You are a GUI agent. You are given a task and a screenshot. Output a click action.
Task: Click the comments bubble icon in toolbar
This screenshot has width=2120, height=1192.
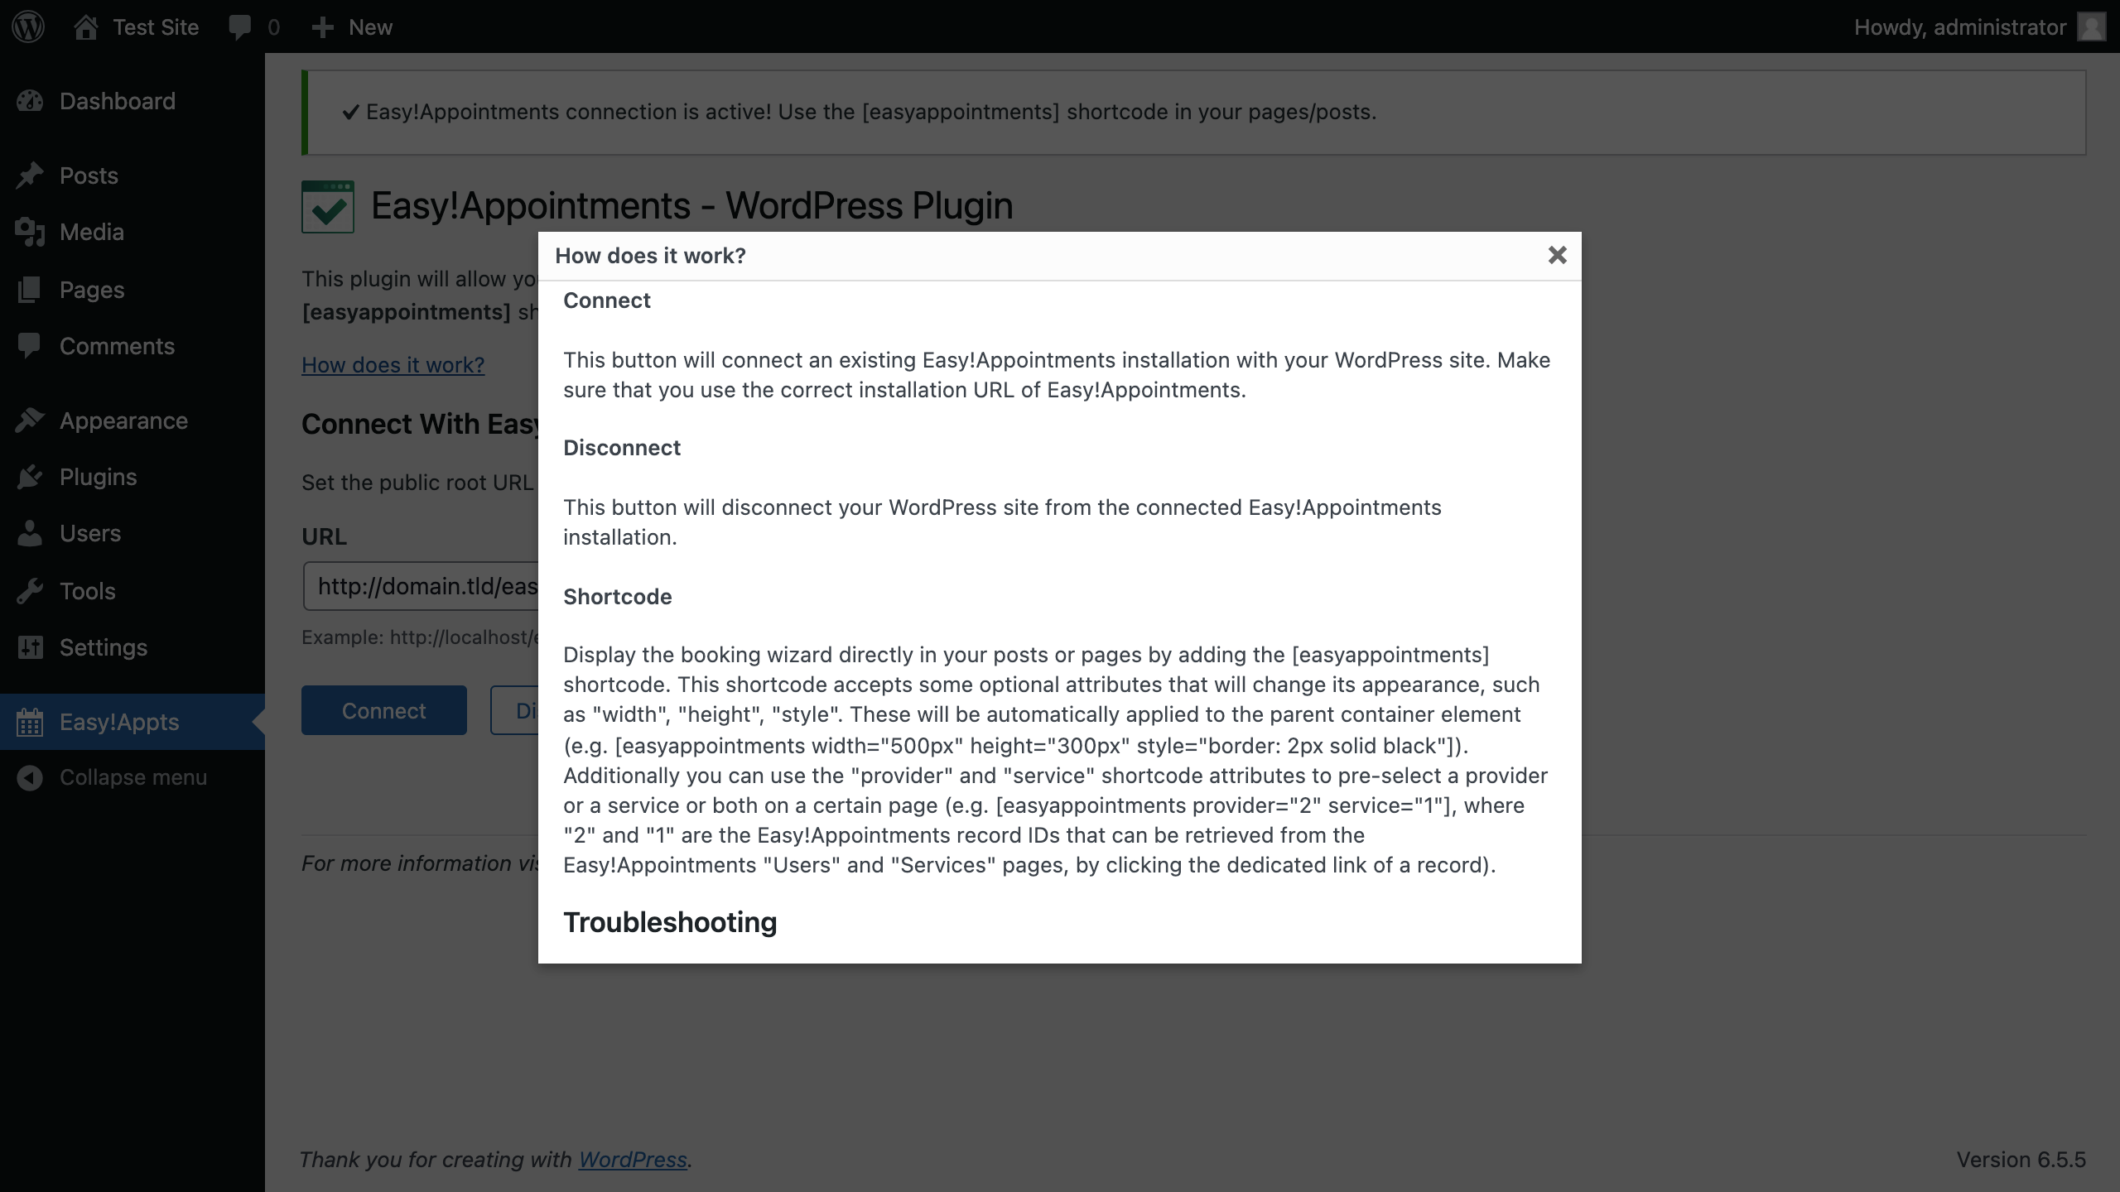point(238,26)
